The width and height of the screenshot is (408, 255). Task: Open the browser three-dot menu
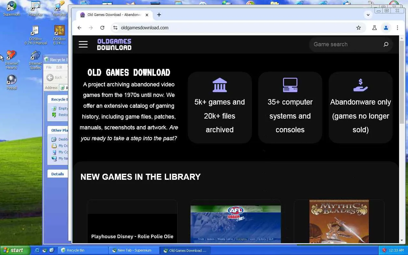397,28
